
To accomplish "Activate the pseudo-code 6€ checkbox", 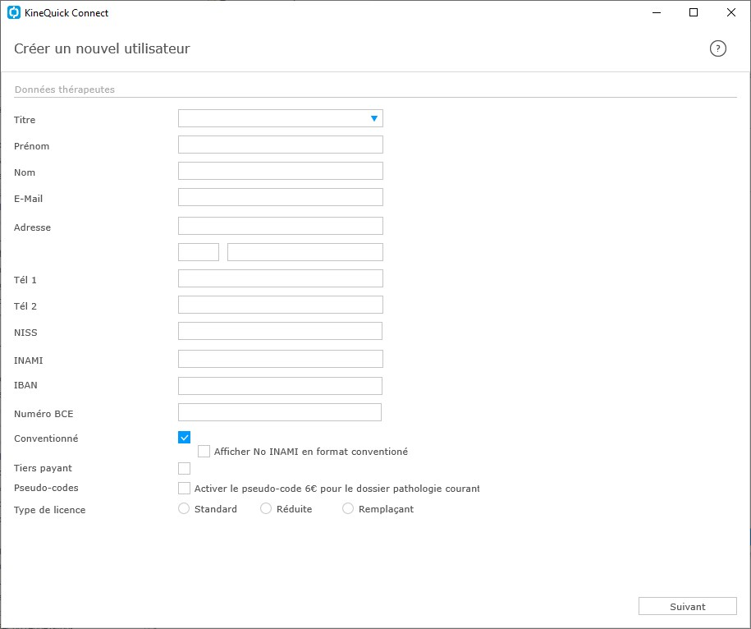I will (184, 488).
